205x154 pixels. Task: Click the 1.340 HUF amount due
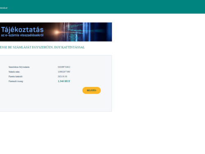(64, 81)
